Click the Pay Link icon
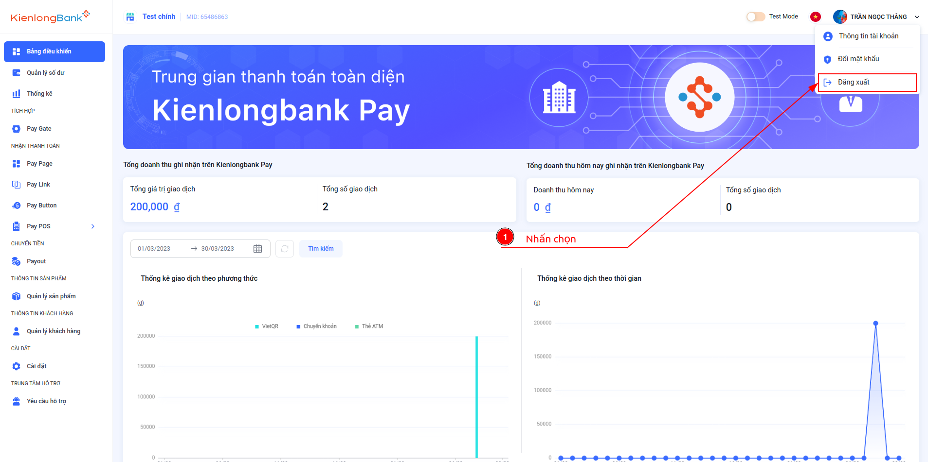The image size is (928, 462). point(16,185)
